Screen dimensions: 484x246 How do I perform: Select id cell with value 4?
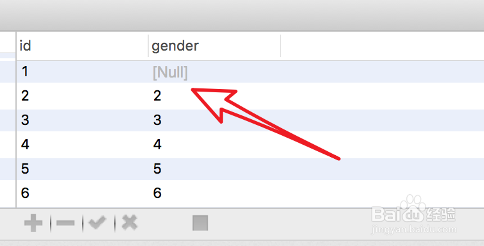(82, 144)
